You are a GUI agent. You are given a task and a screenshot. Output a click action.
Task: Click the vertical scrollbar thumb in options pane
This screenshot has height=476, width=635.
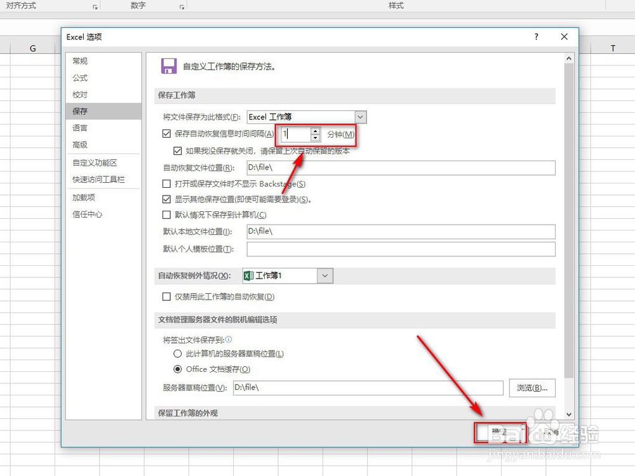568,220
